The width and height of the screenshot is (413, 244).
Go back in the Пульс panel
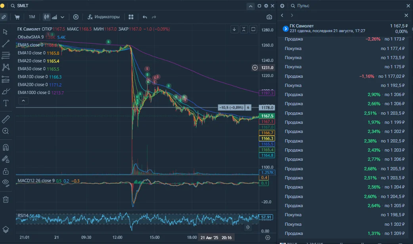(282, 15)
